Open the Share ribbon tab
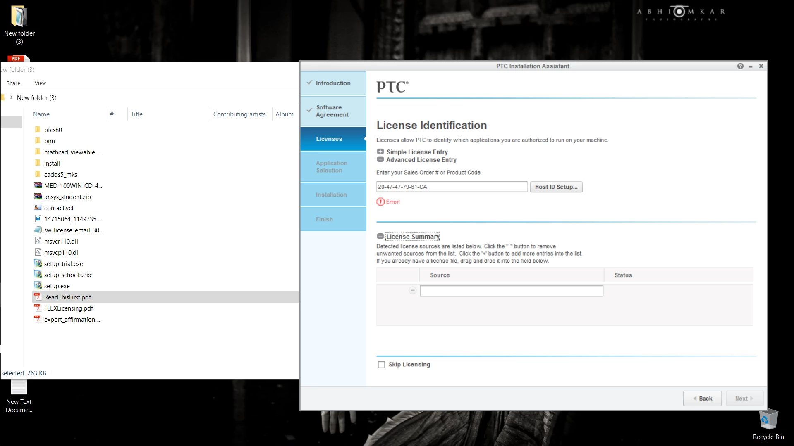The width and height of the screenshot is (794, 446). pos(13,83)
